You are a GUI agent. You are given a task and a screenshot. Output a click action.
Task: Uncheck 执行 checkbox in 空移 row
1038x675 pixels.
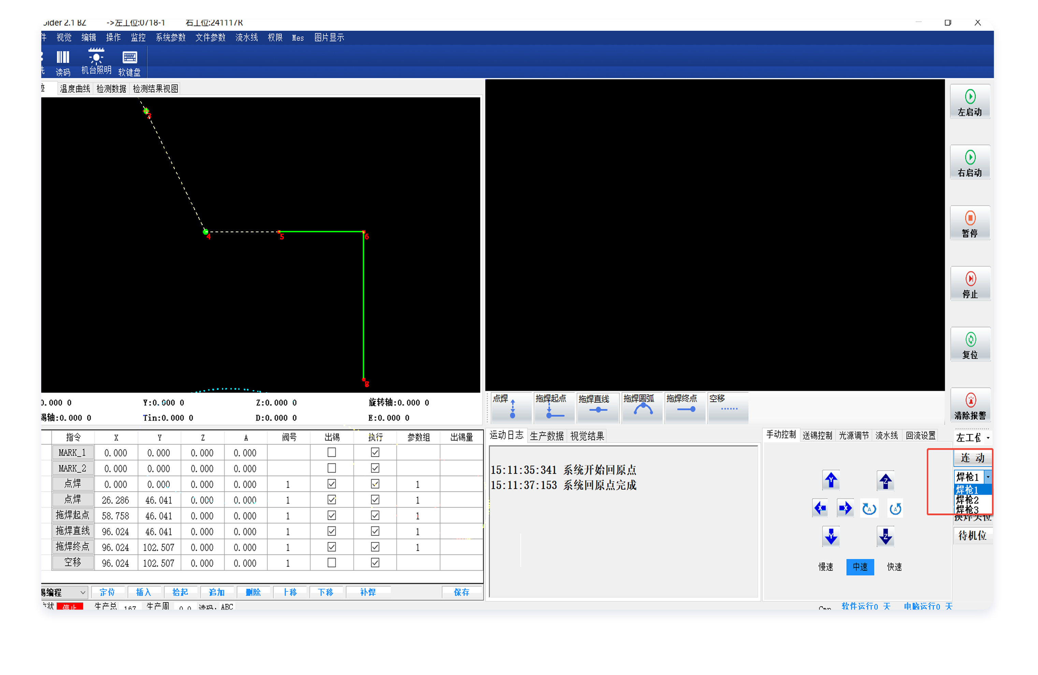(x=375, y=562)
